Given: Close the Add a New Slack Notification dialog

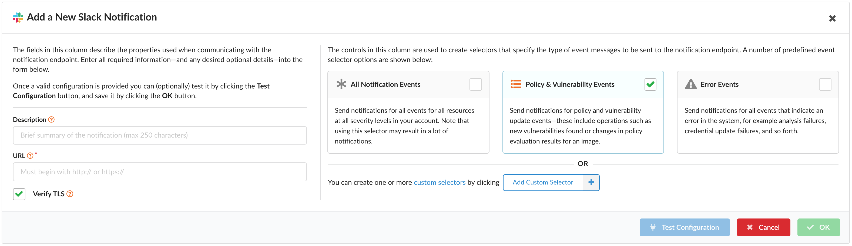Looking at the screenshot, I should (832, 19).
